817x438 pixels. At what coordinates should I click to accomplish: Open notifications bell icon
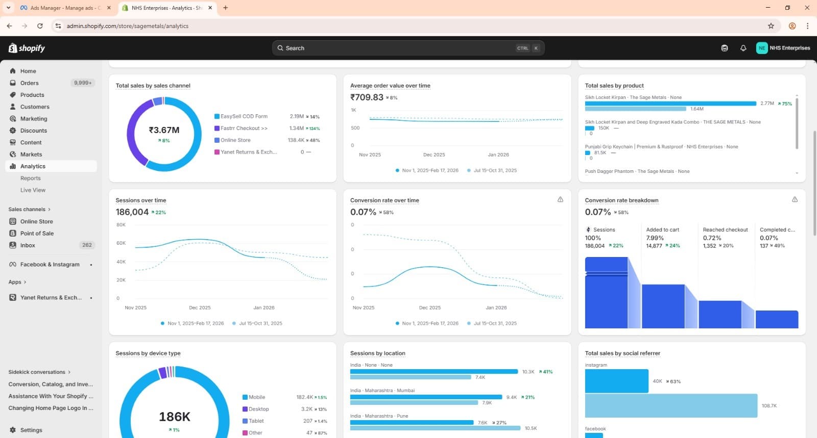pyautogui.click(x=743, y=48)
